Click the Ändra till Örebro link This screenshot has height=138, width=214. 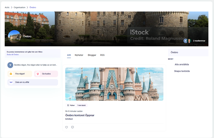[13, 54]
